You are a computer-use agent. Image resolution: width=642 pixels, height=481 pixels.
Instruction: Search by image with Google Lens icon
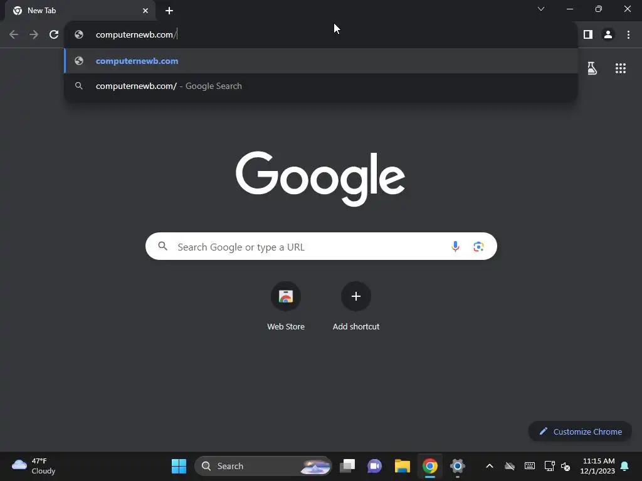click(x=478, y=247)
